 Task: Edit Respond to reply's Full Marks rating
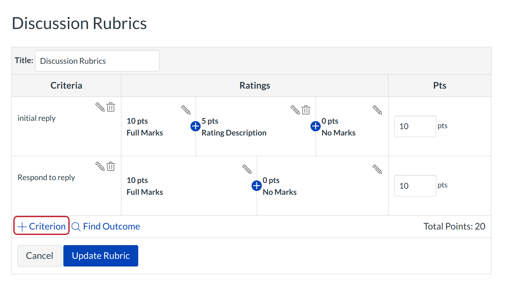[x=247, y=169]
